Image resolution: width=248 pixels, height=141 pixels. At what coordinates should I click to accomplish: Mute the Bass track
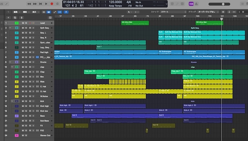[23, 116]
